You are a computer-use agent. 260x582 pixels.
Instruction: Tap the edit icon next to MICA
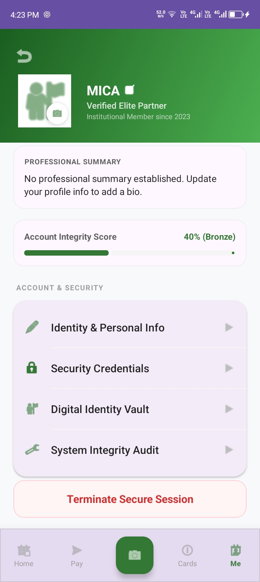pos(130,90)
